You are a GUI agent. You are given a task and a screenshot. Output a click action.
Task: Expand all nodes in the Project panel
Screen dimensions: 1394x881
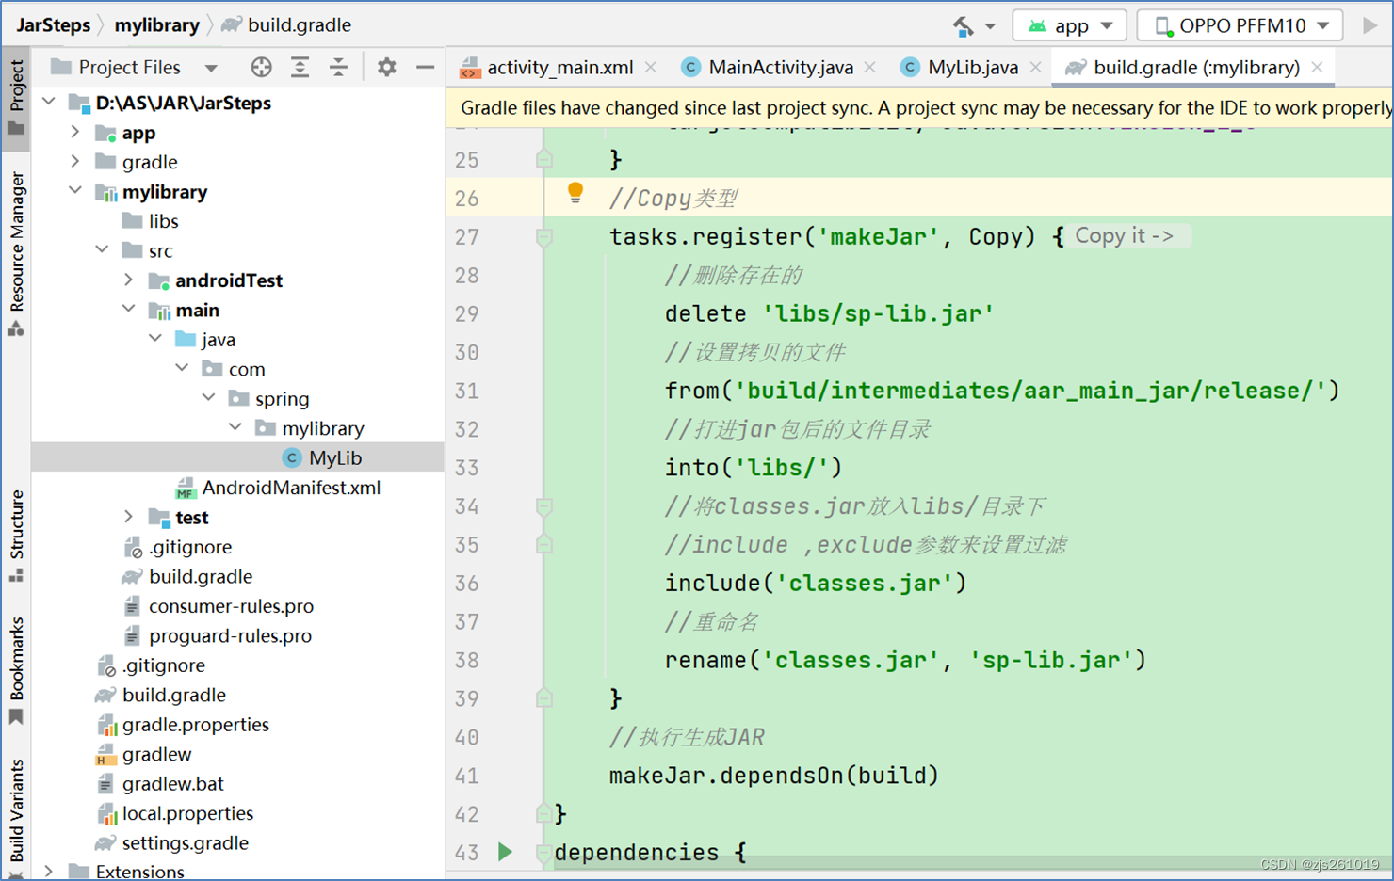300,67
